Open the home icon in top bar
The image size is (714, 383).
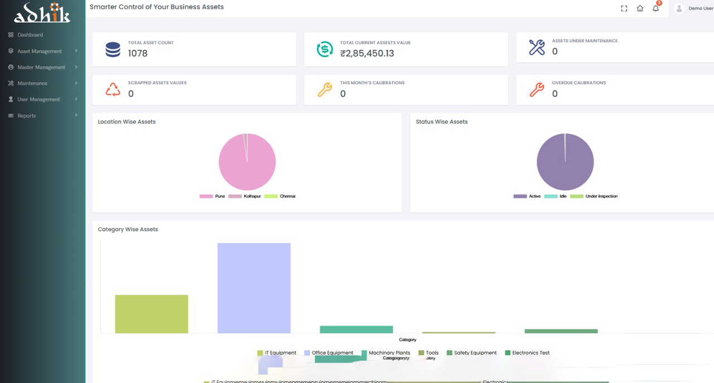tap(640, 8)
